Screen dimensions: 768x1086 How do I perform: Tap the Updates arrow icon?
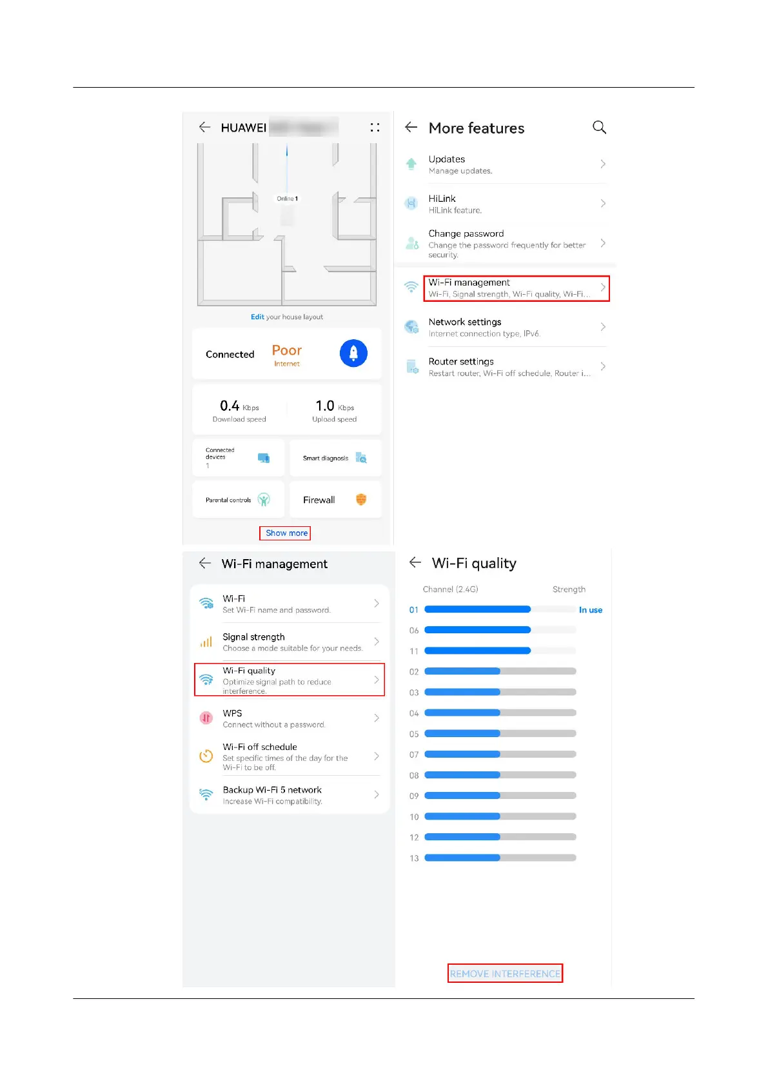[411, 164]
